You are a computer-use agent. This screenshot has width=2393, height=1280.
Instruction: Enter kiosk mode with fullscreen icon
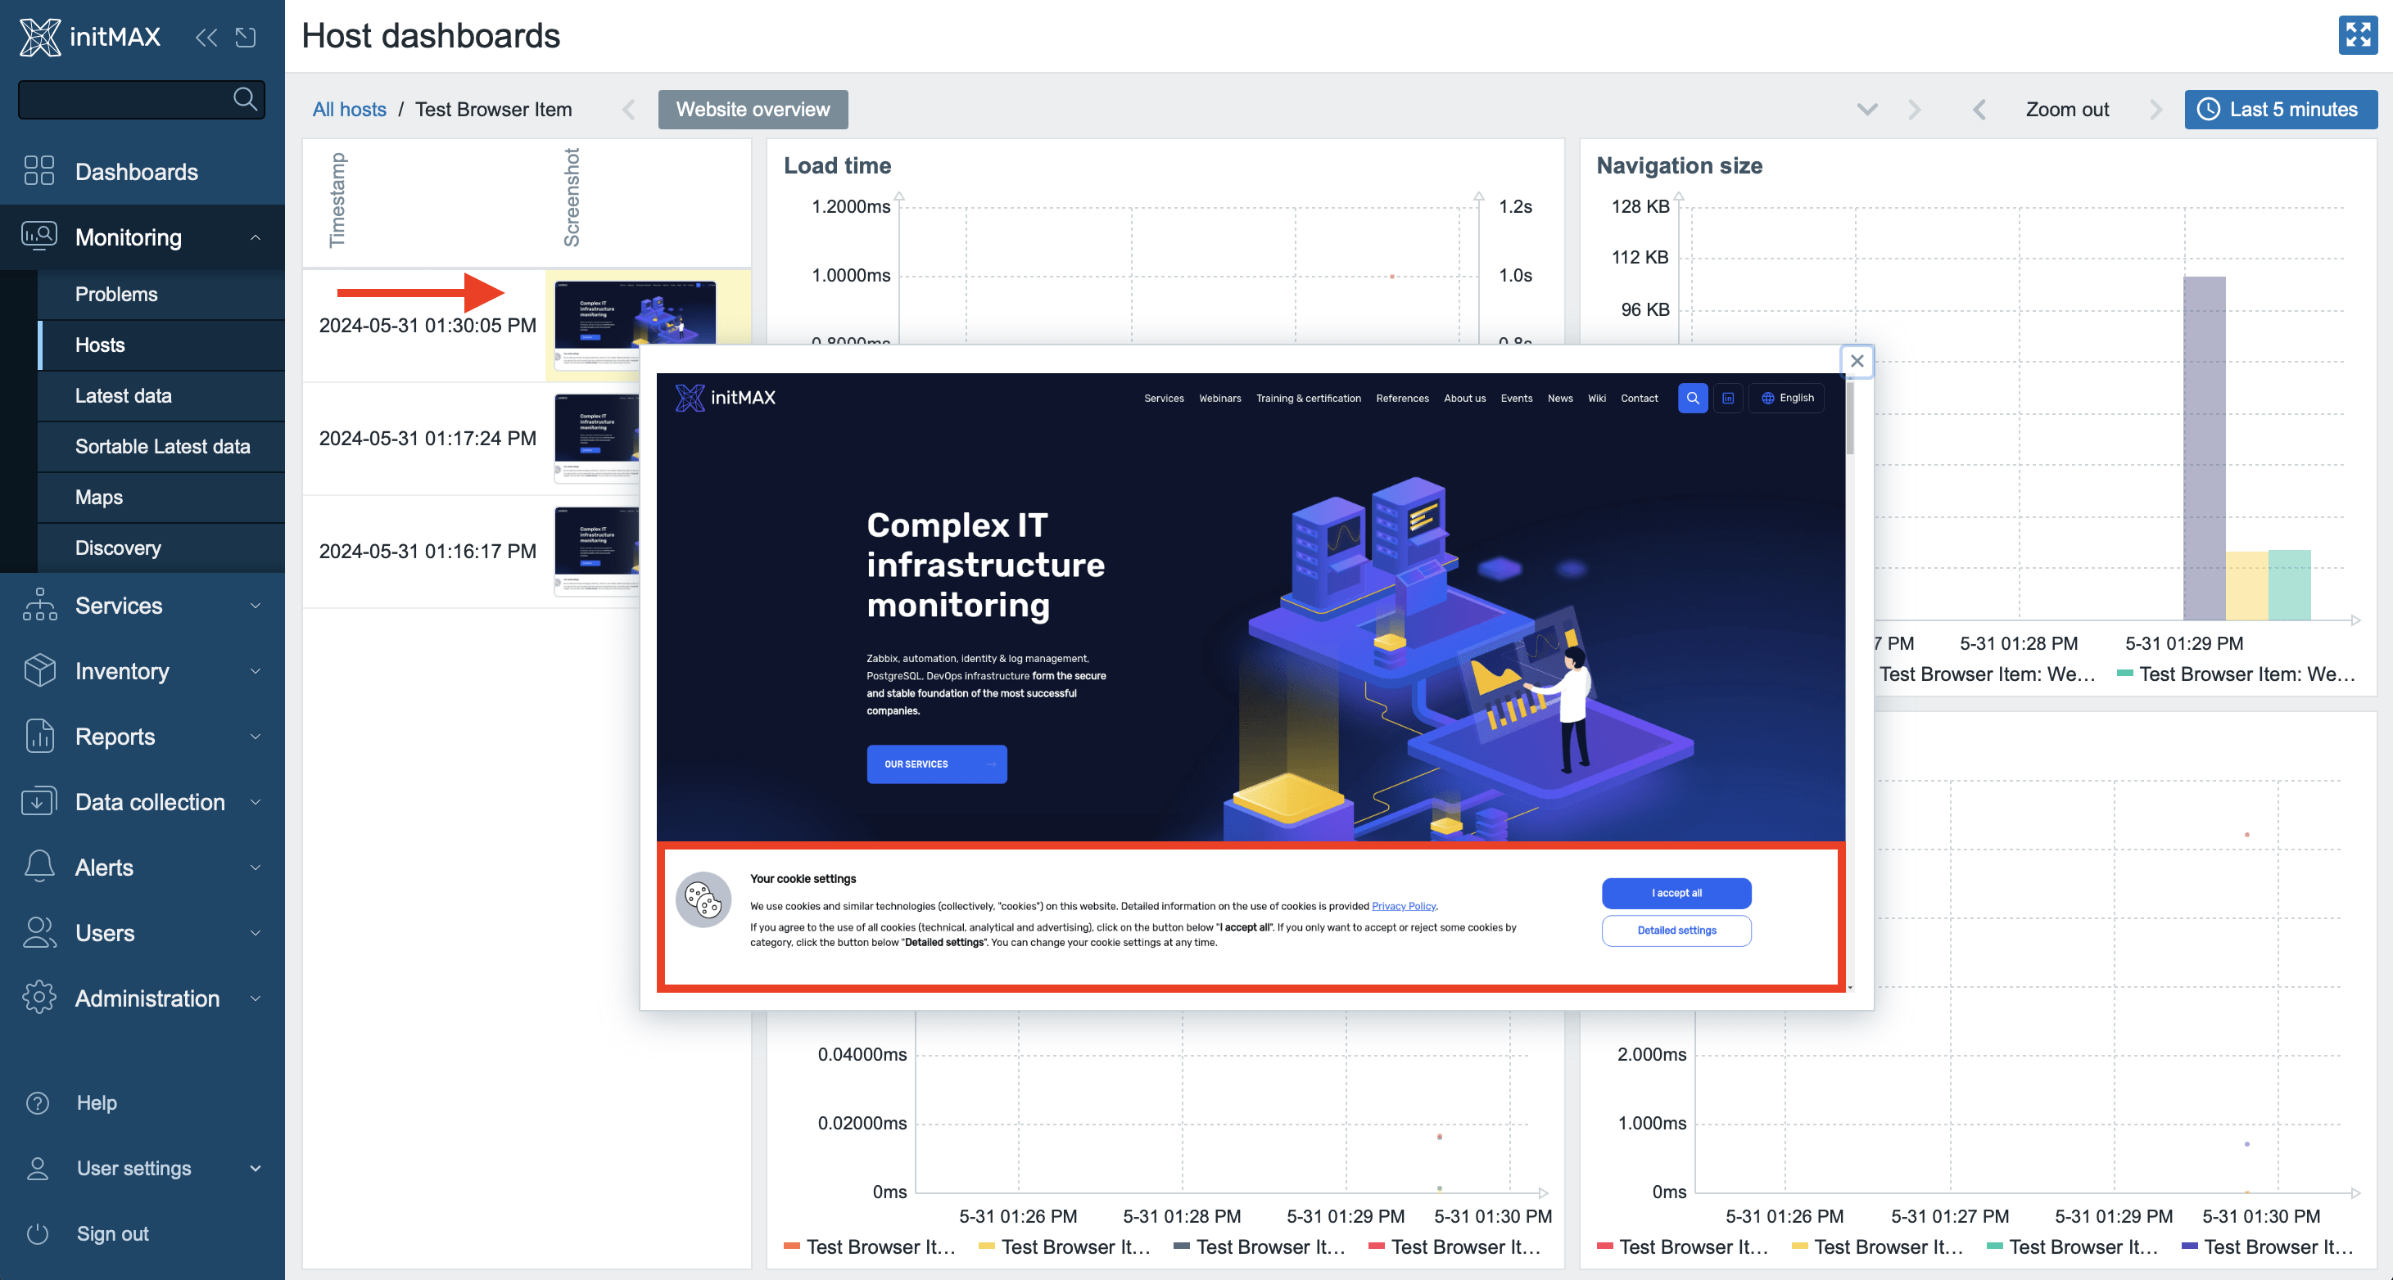click(x=2357, y=35)
